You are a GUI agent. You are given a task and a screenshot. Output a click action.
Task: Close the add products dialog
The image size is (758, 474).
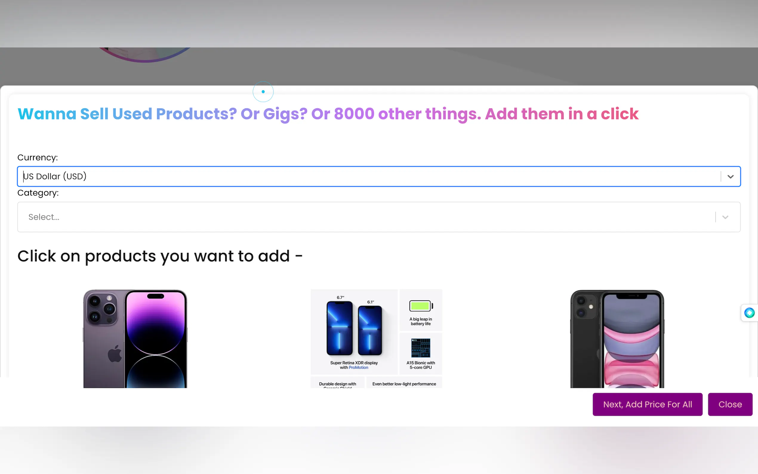730,404
